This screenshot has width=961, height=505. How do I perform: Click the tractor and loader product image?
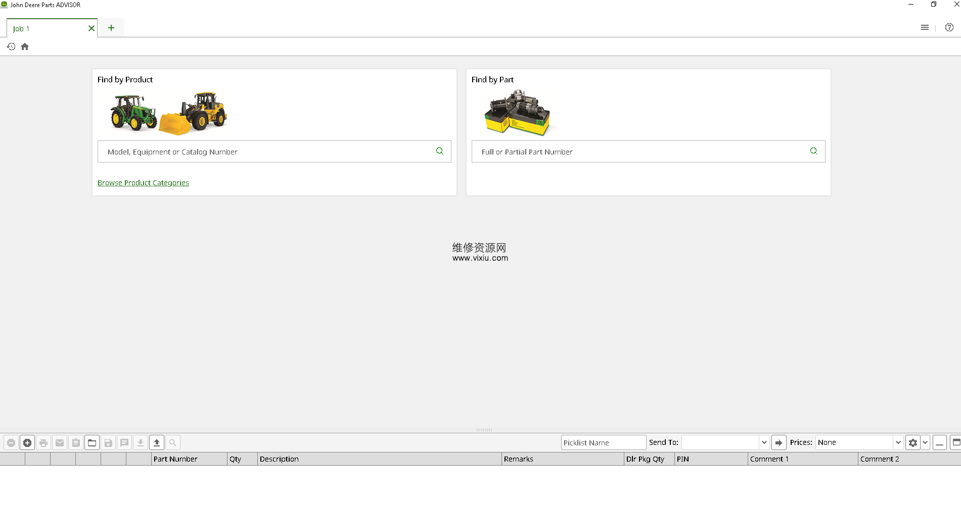pyautogui.click(x=169, y=113)
